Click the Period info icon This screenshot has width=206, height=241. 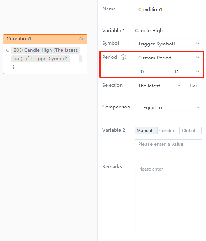[x=123, y=57]
